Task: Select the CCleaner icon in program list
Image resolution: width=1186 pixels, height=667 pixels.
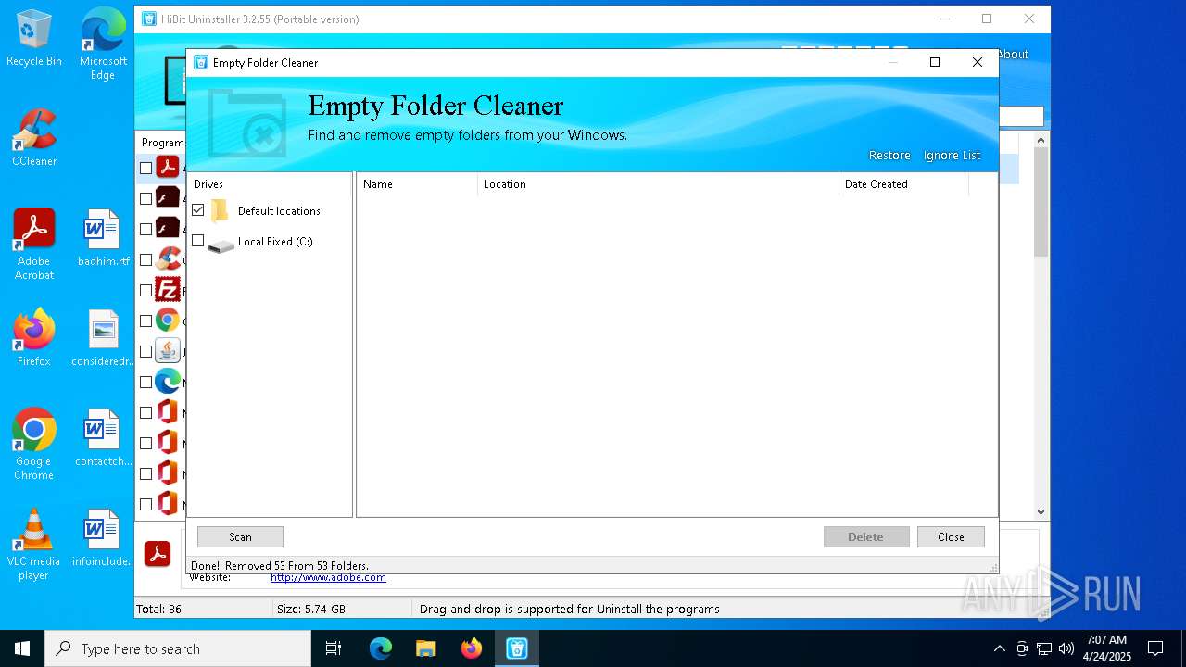Action: 168,258
